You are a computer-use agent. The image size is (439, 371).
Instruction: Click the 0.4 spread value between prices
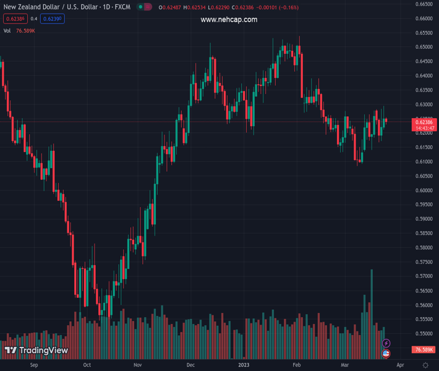click(x=34, y=19)
